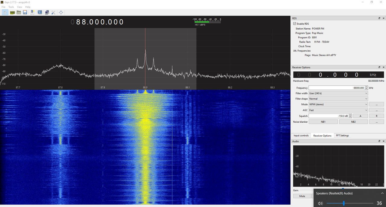Open the Filter shape dropdown
386x207 pixels.
pos(338,99)
